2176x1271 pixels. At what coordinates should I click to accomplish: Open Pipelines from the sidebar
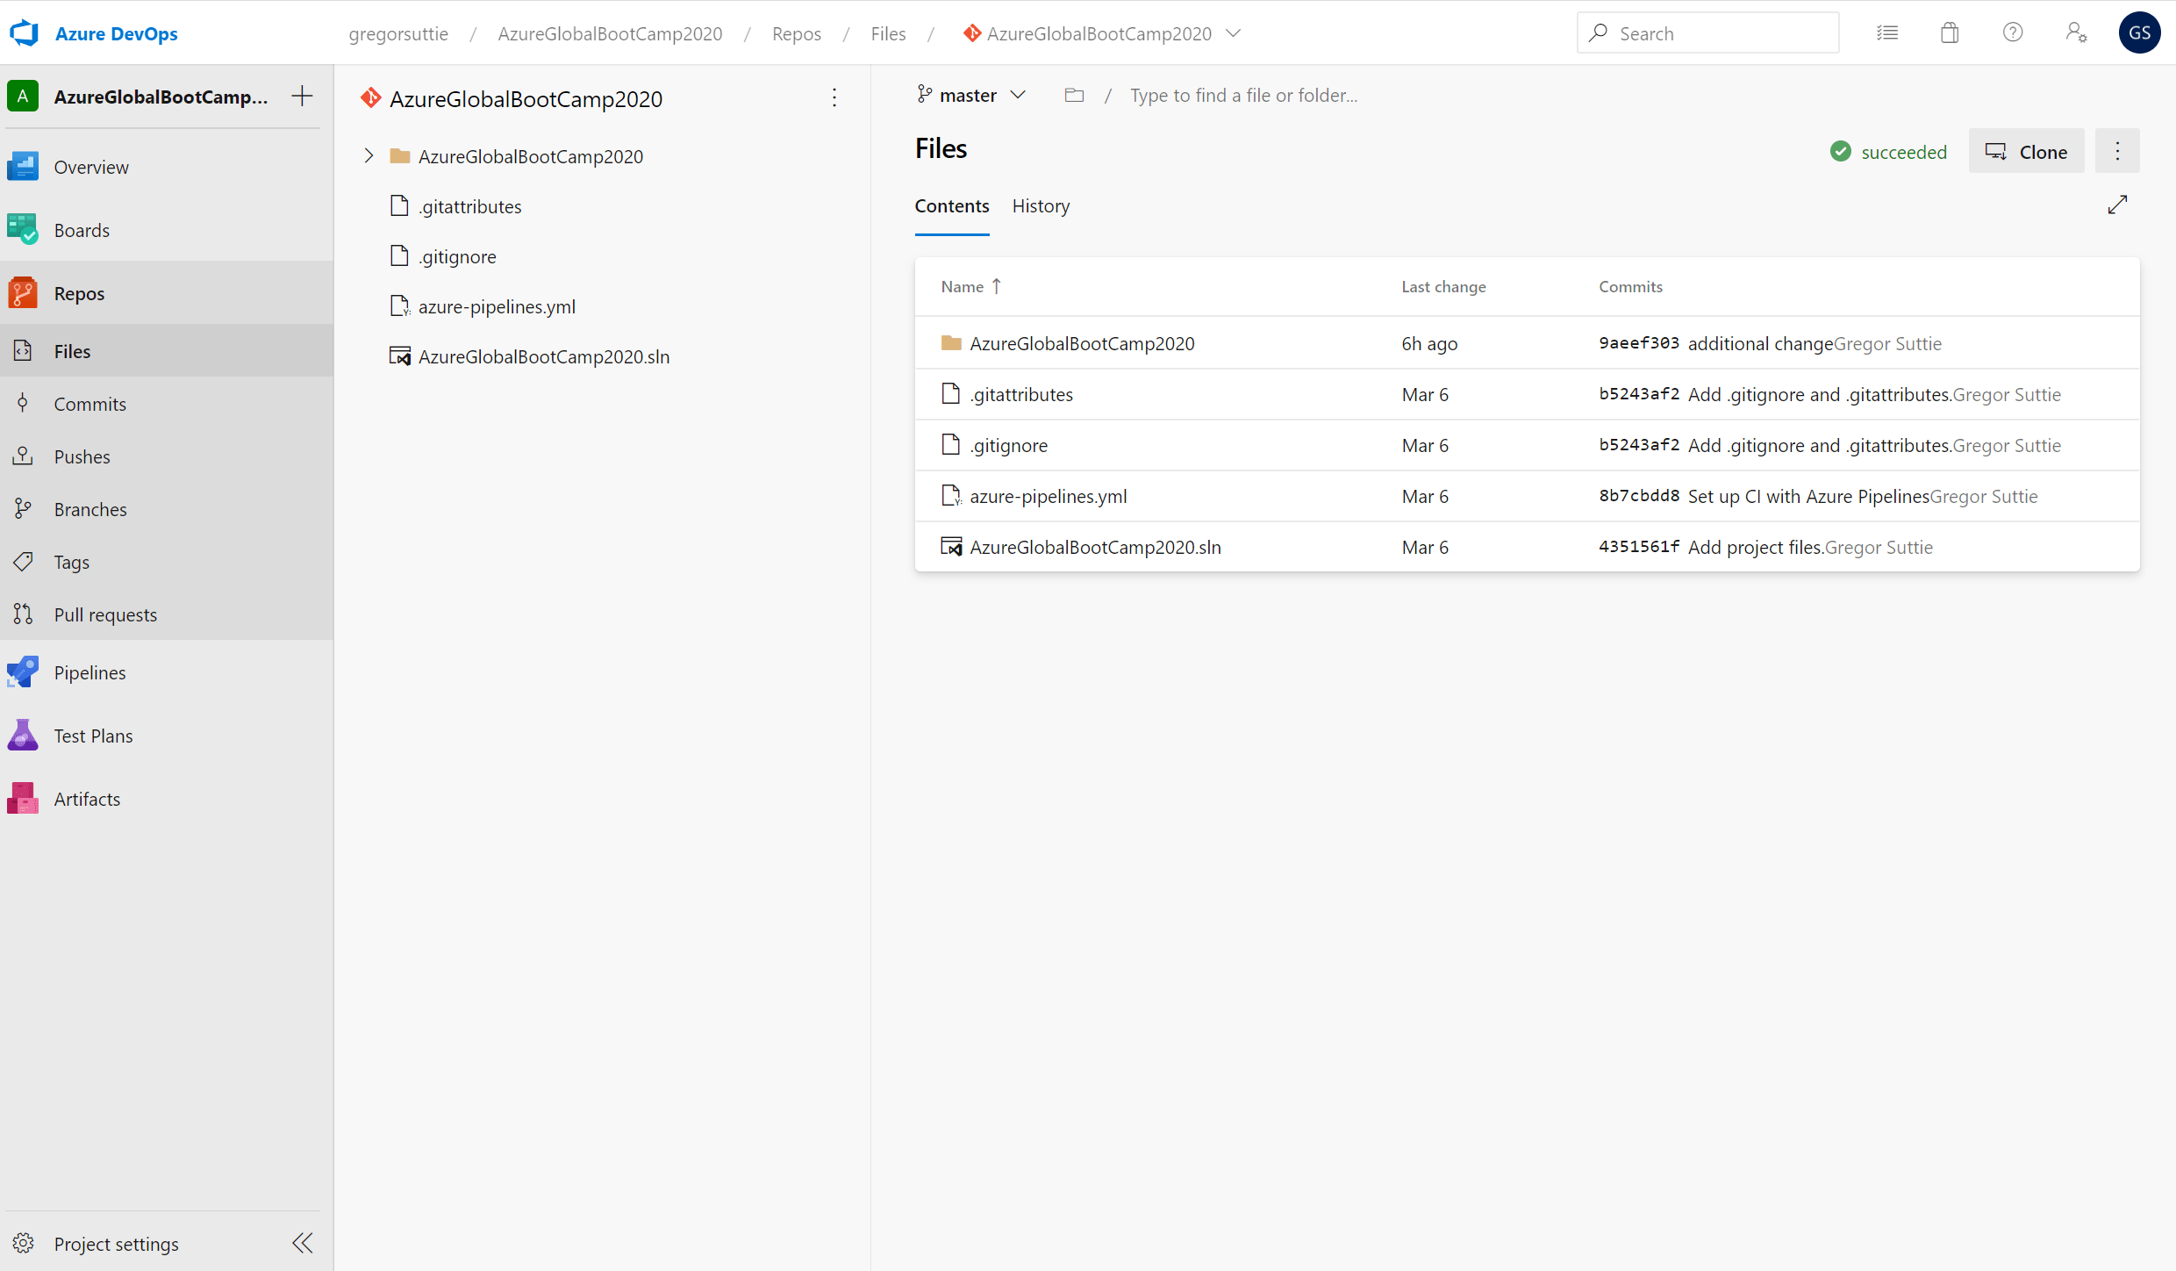[89, 672]
